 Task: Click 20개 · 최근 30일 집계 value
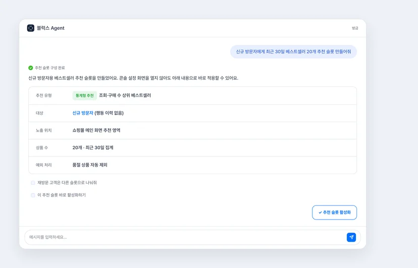pos(93,147)
